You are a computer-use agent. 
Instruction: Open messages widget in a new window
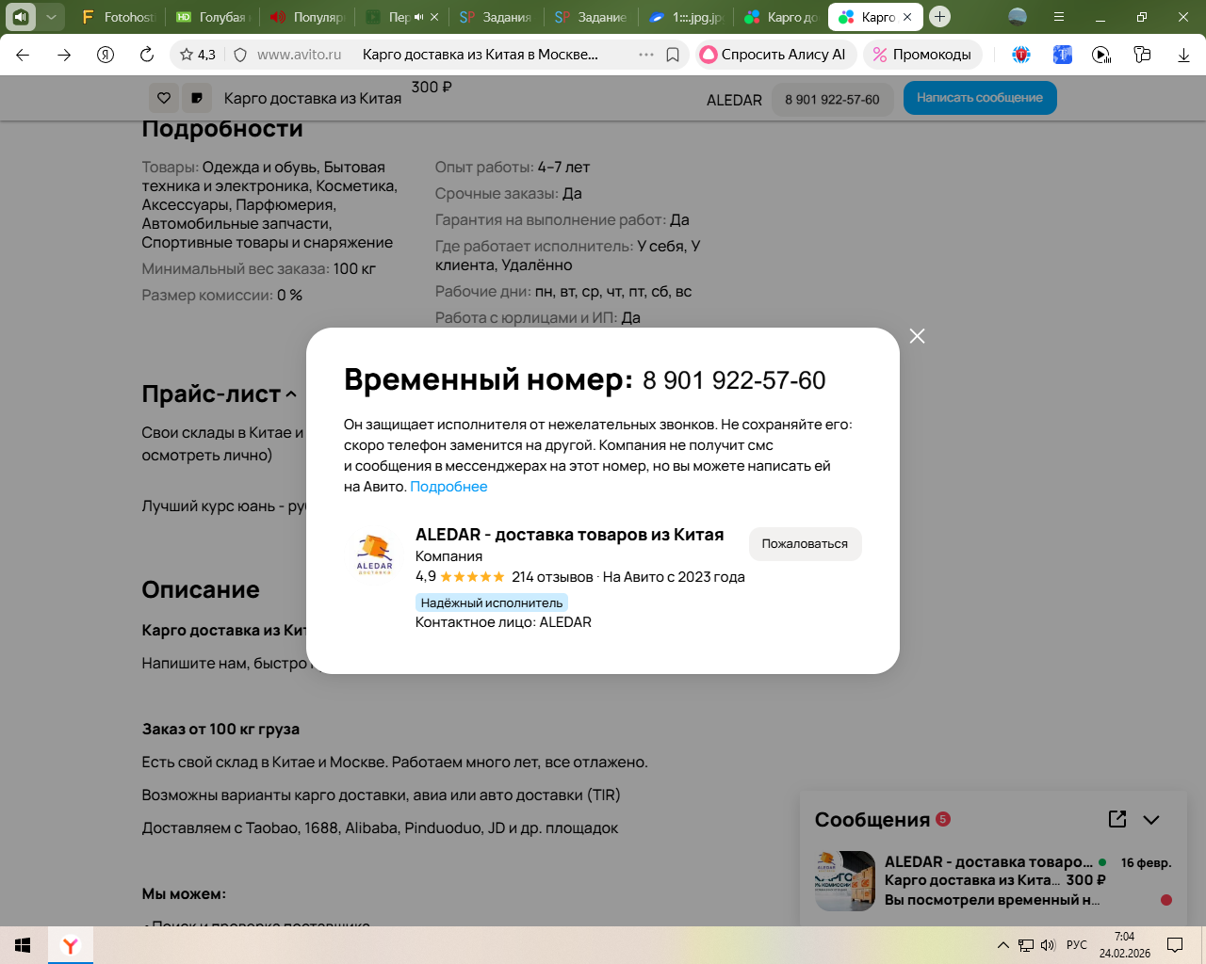pyautogui.click(x=1117, y=819)
